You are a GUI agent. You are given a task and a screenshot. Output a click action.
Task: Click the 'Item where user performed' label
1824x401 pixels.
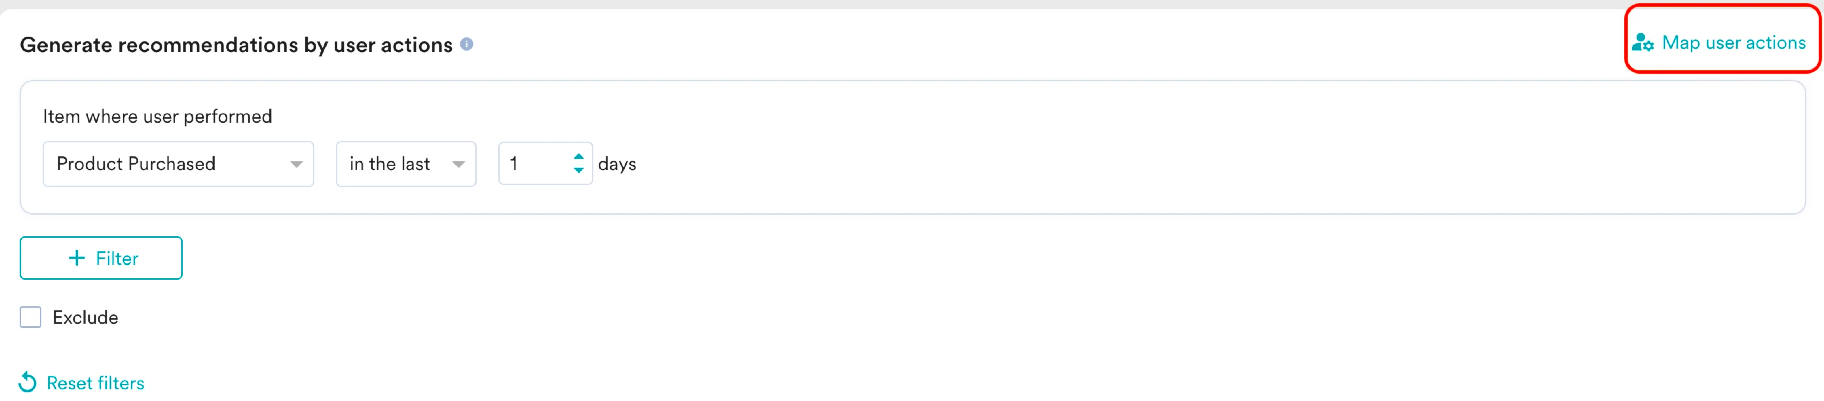pyautogui.click(x=157, y=116)
